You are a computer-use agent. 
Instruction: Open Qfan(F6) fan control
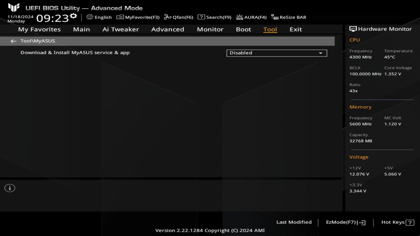tap(178, 17)
